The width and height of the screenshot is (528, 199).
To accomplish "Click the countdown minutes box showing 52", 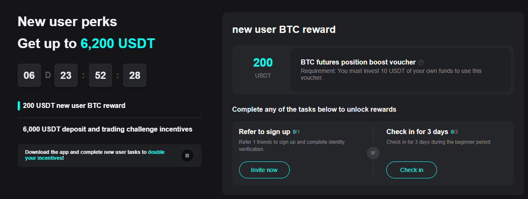I will 100,75.
